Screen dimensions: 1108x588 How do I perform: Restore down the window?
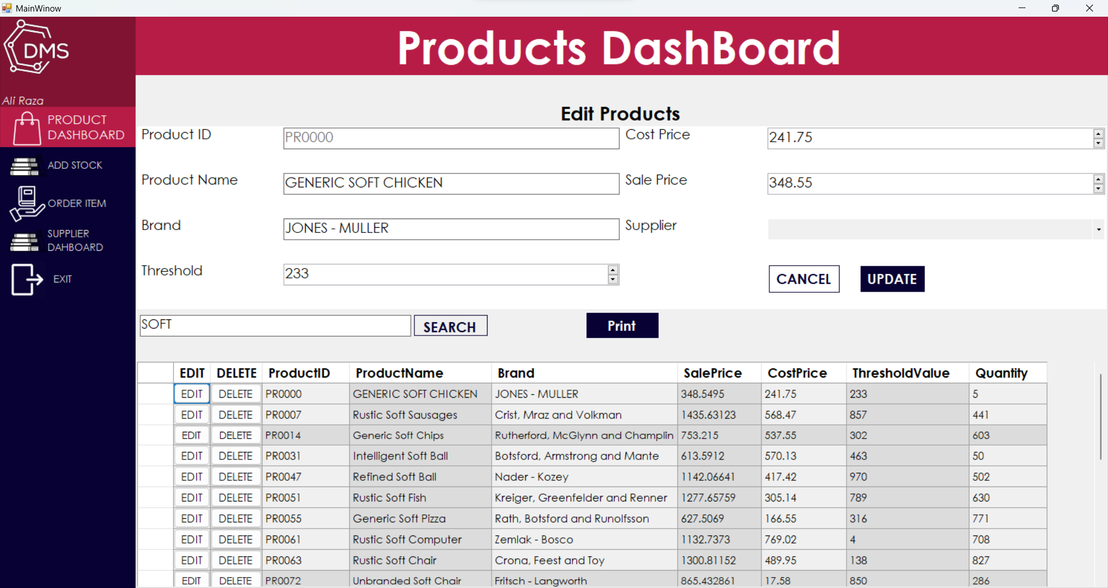(x=1055, y=8)
